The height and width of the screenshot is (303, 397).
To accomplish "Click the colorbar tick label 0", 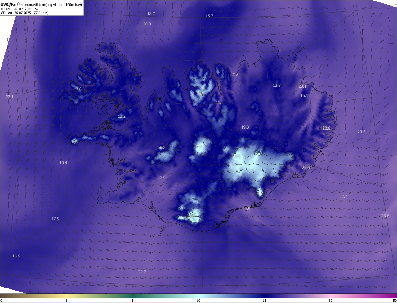I will (1, 301).
